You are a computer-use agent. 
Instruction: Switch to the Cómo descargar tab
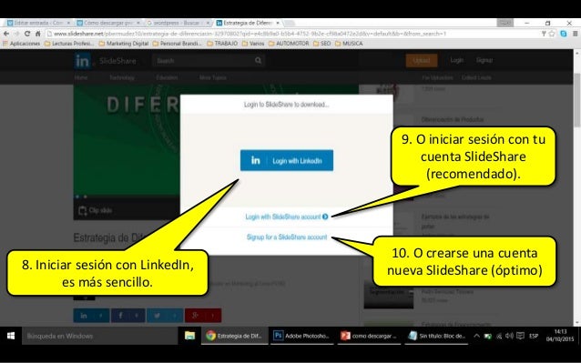tap(107, 23)
